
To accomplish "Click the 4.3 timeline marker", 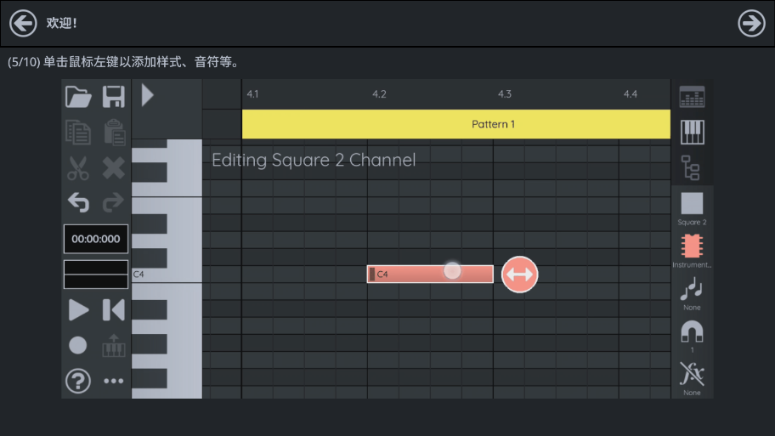I will click(x=505, y=94).
